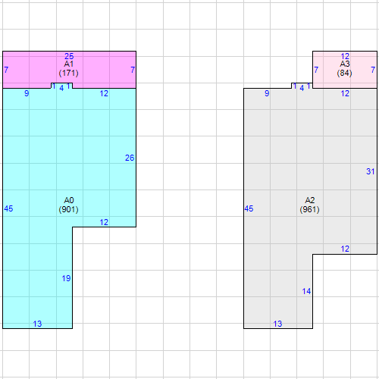The width and height of the screenshot is (379, 379).
Task: Select the 7 dimension on A3's left edge
Action: click(316, 70)
